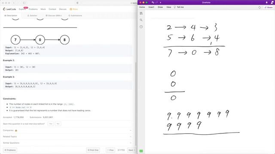The width and height of the screenshot is (275, 154).
Task: Click the green icon at OneNote sidebar bottom
Action: click(141, 151)
